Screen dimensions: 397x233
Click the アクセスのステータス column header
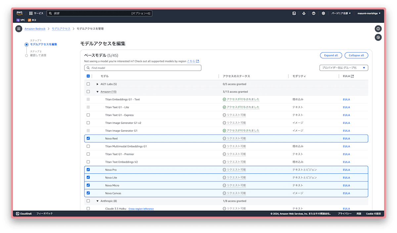coord(236,76)
